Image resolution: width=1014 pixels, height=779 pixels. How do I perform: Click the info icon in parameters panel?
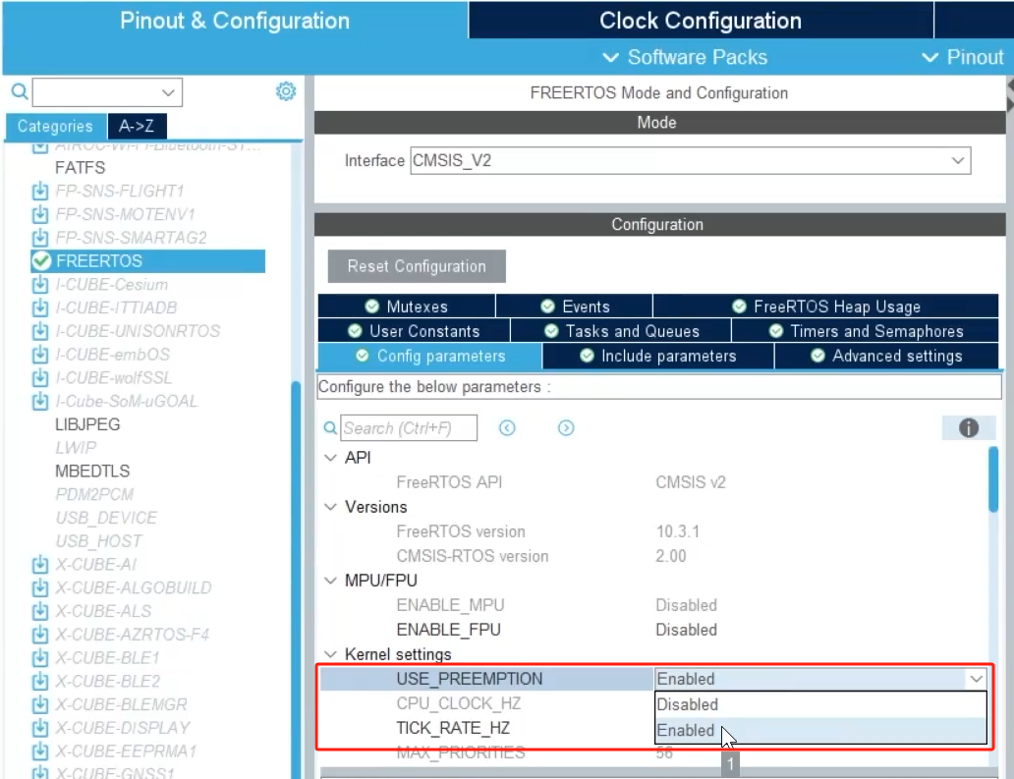pos(968,428)
